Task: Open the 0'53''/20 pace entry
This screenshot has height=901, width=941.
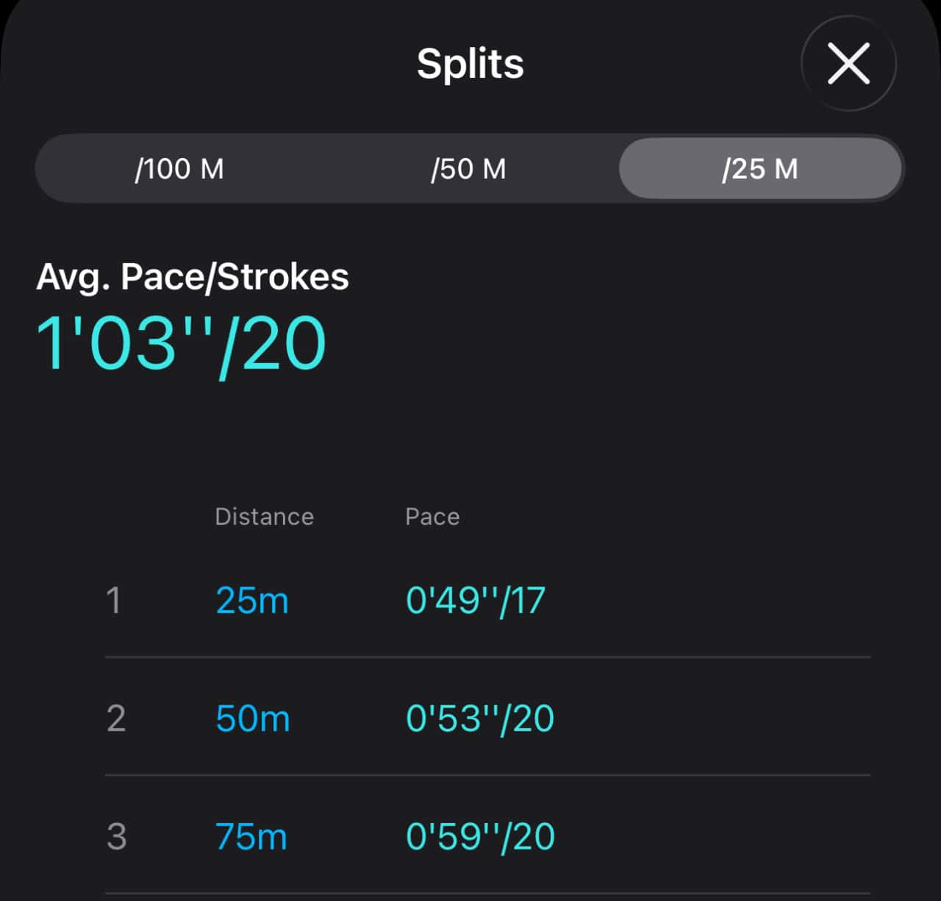Action: point(480,718)
